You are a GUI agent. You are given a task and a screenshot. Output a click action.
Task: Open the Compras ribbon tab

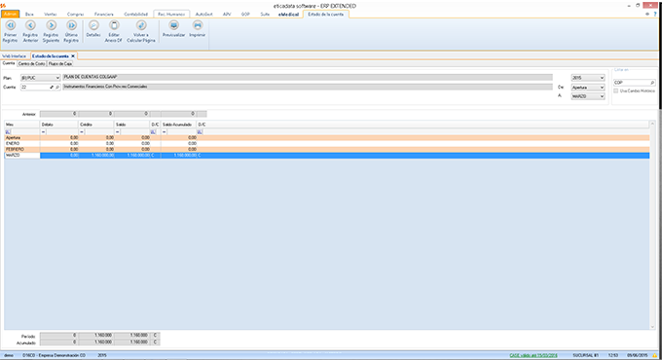(x=76, y=15)
